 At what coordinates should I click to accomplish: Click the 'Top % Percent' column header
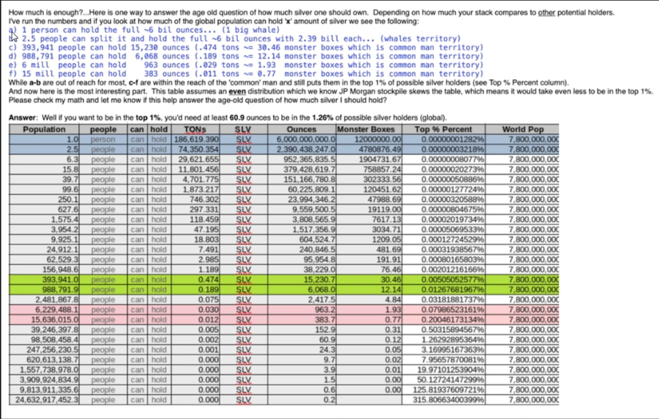point(443,129)
